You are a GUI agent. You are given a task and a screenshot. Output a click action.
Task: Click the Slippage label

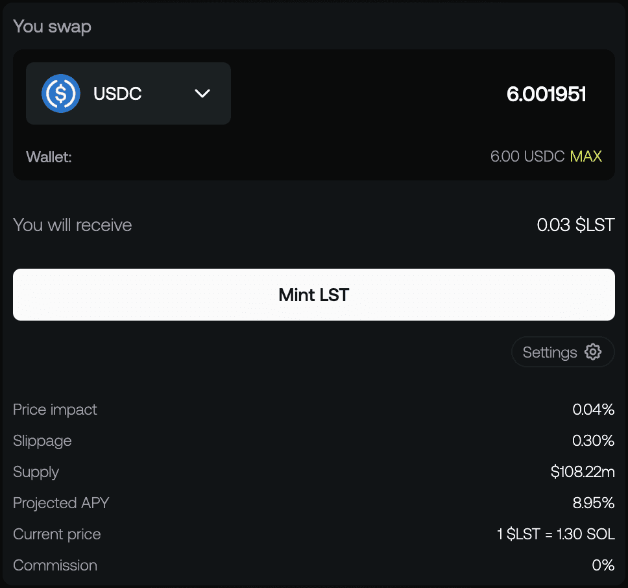point(42,441)
